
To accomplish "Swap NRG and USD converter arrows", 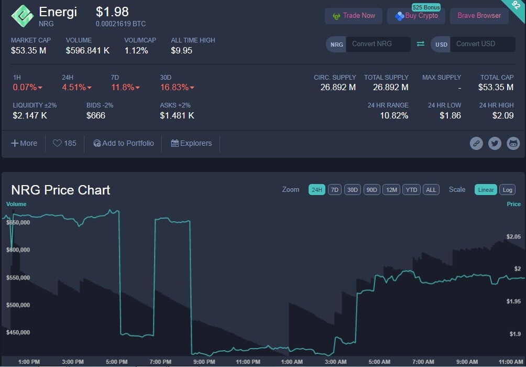I will pyautogui.click(x=421, y=44).
